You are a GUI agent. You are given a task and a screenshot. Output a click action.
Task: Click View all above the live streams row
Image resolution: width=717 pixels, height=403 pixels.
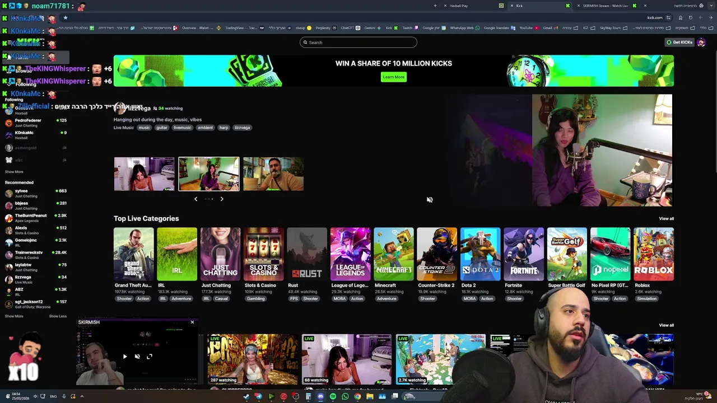[666, 325]
